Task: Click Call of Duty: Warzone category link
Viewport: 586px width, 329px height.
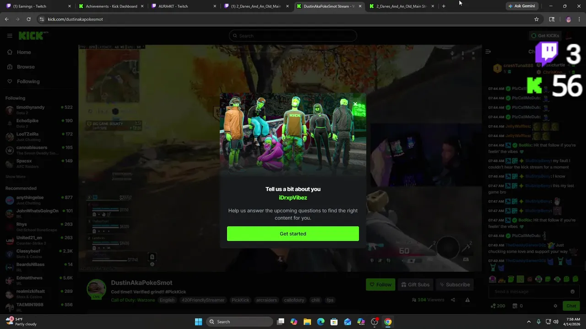Action: (x=133, y=300)
